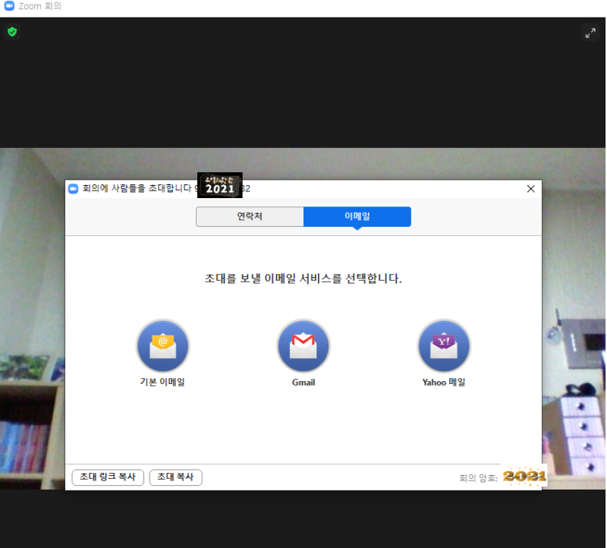Viewport: 607px width, 548px height.
Task: Click the 회의 암호 label
Action: point(478,478)
